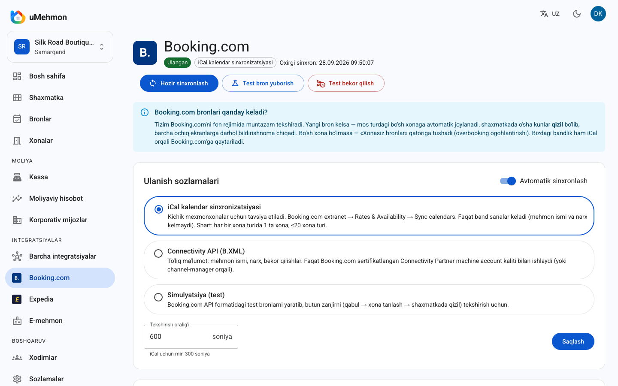This screenshot has height=386, width=618.
Task: Click 'Booking.com bronlari qanday keladi?' heading
Action: [x=211, y=112]
